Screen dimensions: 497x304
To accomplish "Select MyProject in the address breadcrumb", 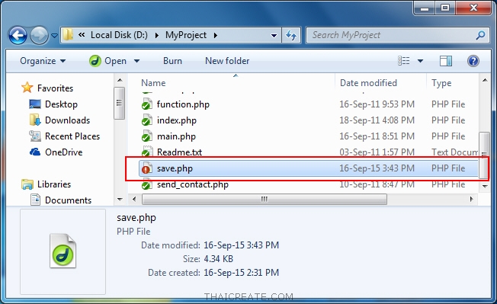I will pos(186,35).
